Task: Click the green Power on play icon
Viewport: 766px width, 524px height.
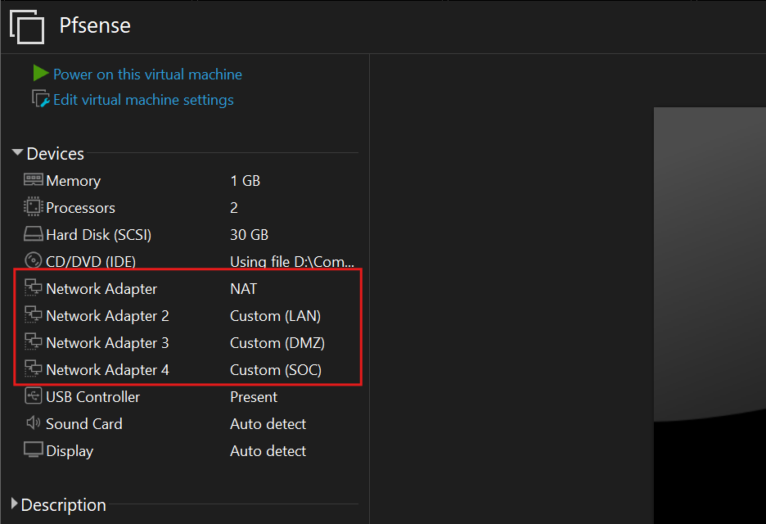Action: point(40,74)
